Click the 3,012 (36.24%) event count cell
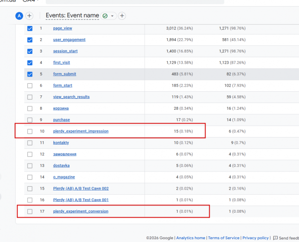Image resolution: width=299 pixels, height=242 pixels. click(179, 28)
